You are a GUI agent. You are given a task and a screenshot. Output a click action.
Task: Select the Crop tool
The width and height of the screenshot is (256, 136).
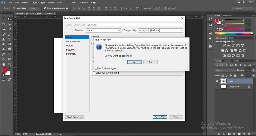pos(3,29)
